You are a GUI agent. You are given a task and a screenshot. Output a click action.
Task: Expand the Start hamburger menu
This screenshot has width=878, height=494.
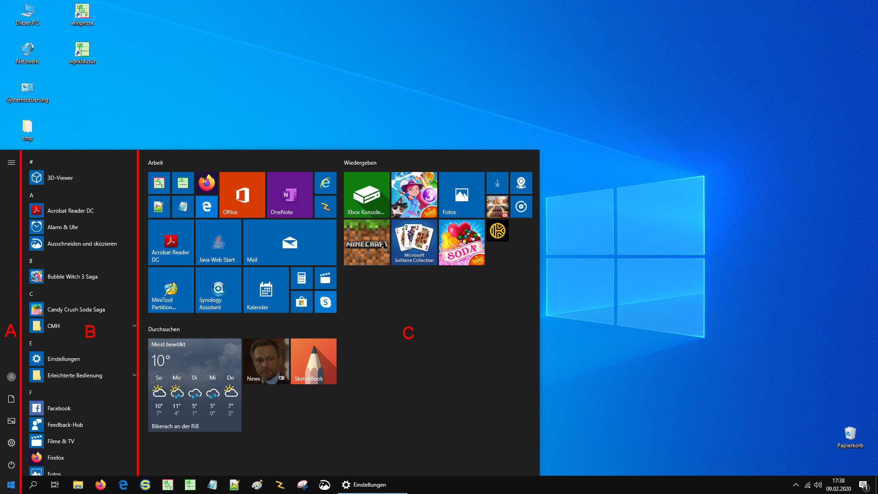tap(11, 162)
